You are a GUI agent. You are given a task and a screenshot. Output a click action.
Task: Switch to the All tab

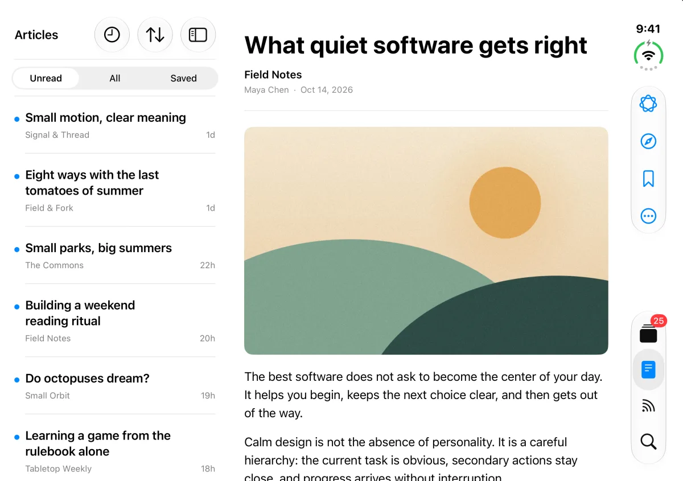(115, 78)
